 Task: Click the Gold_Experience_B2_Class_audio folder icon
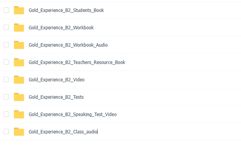19,132
